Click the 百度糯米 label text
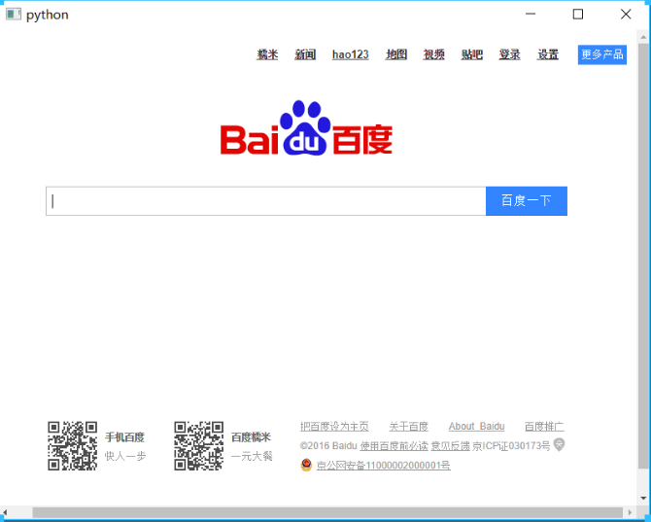 click(x=251, y=436)
